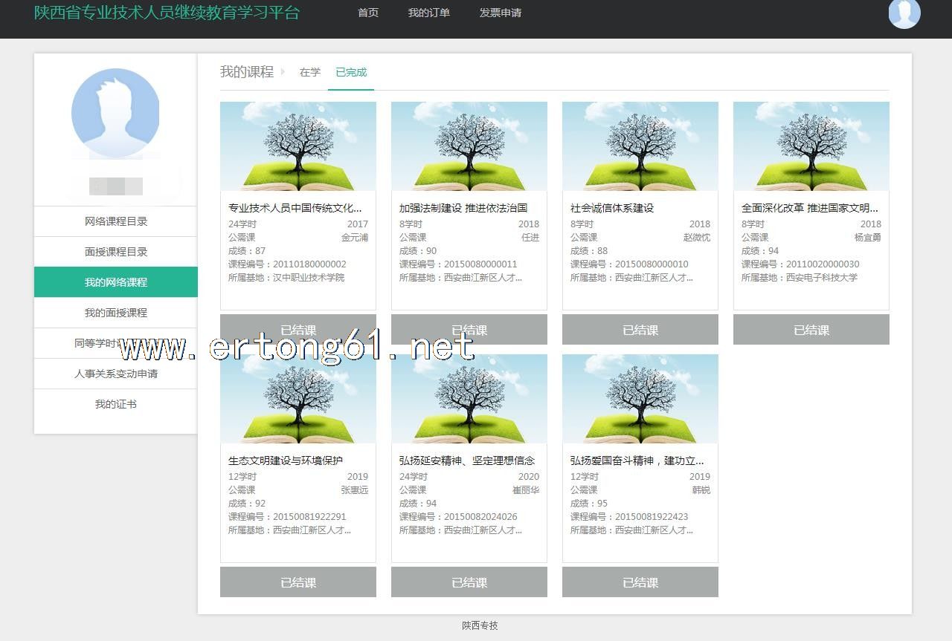Open 面授课程目录 in the sidebar
The width and height of the screenshot is (952, 641).
click(116, 252)
